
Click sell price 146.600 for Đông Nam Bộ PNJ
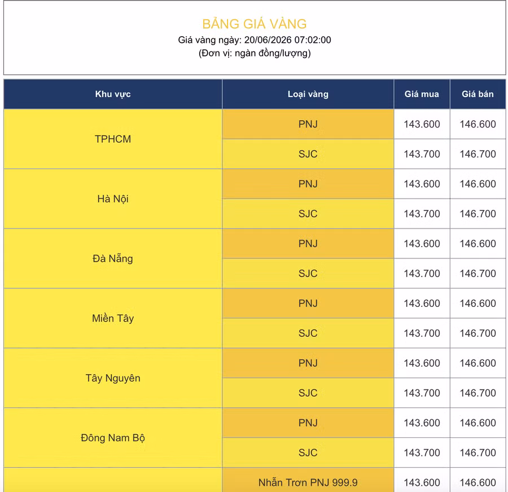[478, 423]
